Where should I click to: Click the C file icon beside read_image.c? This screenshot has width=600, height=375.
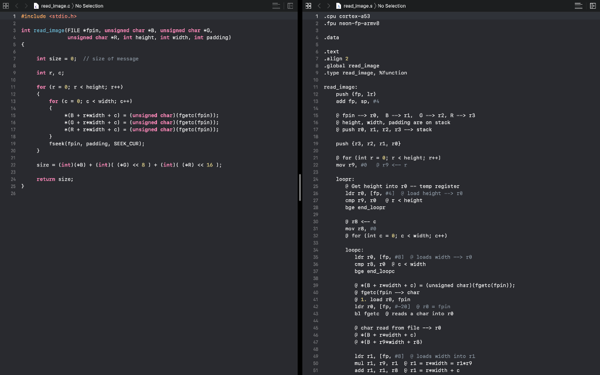pos(36,6)
